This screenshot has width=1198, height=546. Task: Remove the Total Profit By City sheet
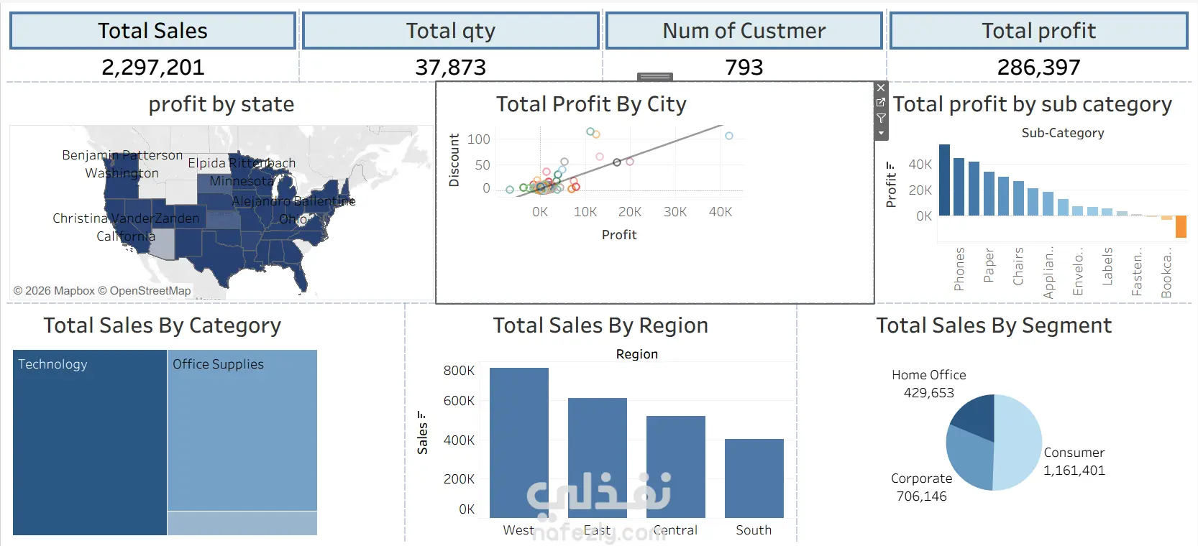click(881, 88)
